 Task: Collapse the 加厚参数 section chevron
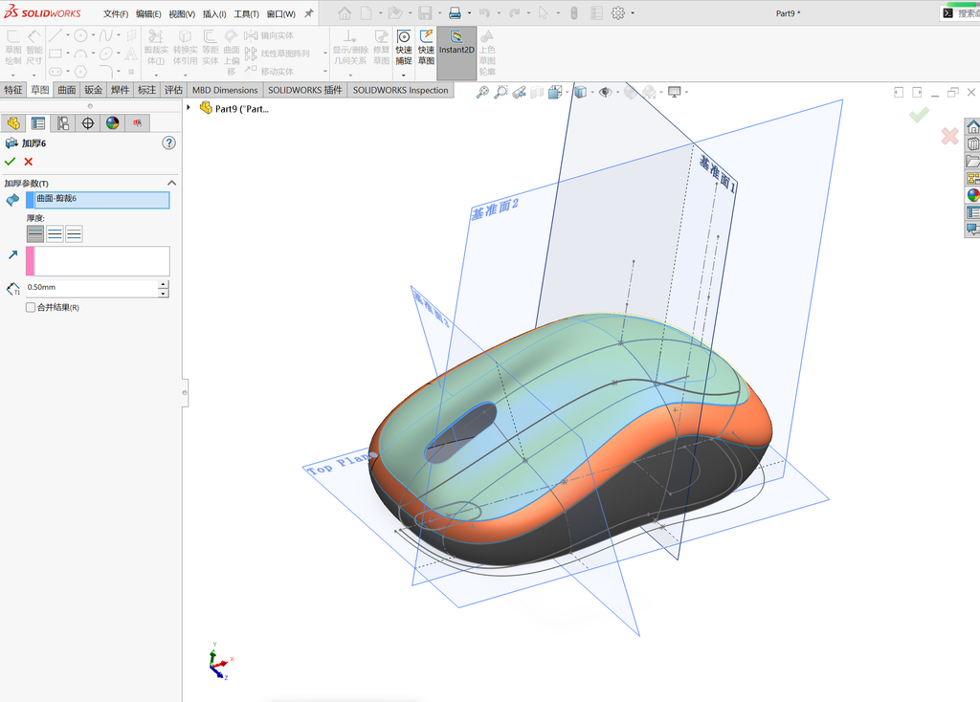pos(172,183)
